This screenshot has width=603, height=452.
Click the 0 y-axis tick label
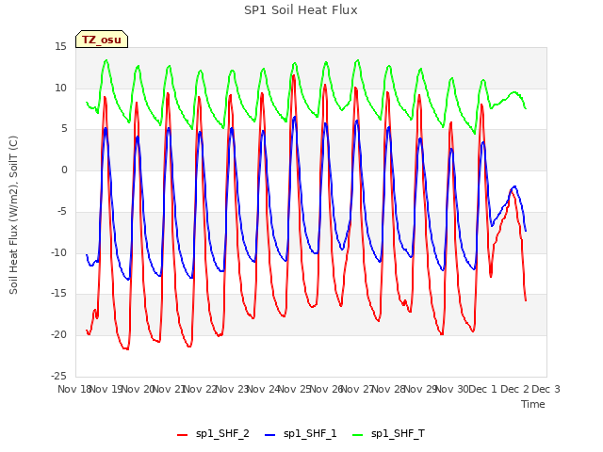coord(64,170)
